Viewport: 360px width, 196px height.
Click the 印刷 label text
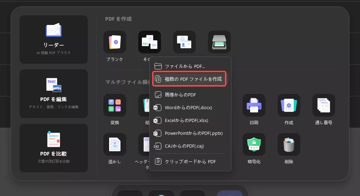[x=254, y=123]
